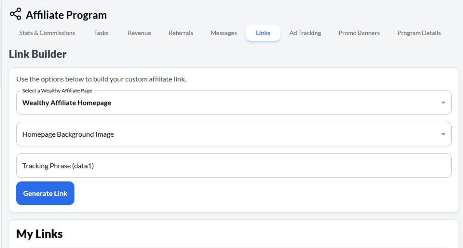
Task: Switch to the Ad Tracking tab
Action: tap(305, 33)
